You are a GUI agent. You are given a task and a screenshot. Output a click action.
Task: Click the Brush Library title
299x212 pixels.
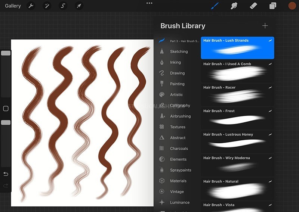coord(183,26)
